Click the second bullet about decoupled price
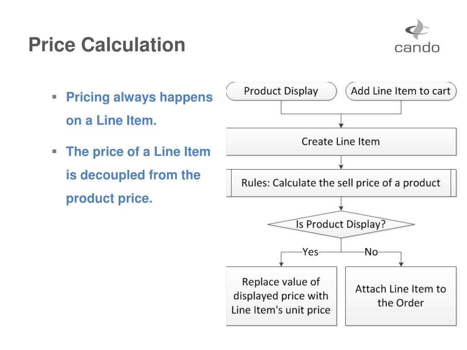 138,175
